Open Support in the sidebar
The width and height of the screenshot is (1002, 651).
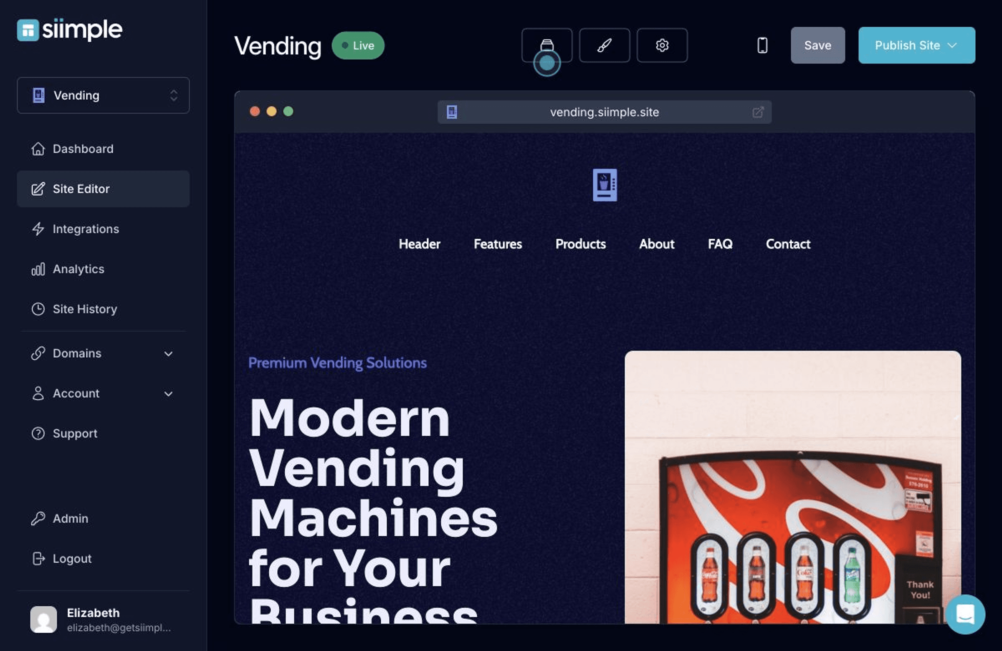pyautogui.click(x=103, y=433)
